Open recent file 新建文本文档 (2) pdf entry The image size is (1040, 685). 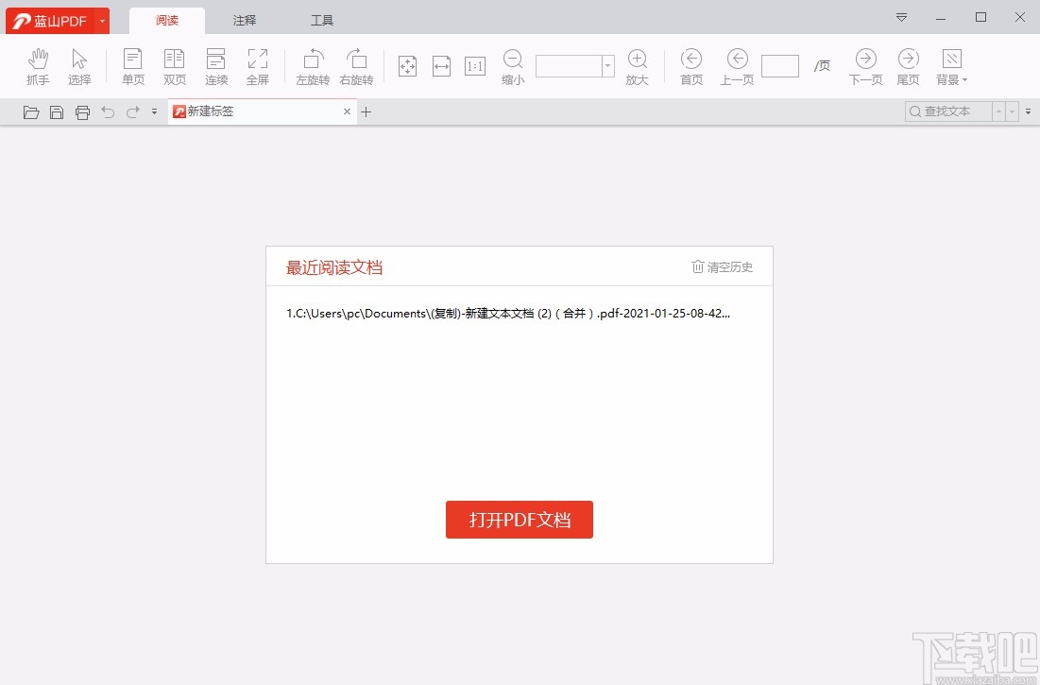click(x=508, y=314)
